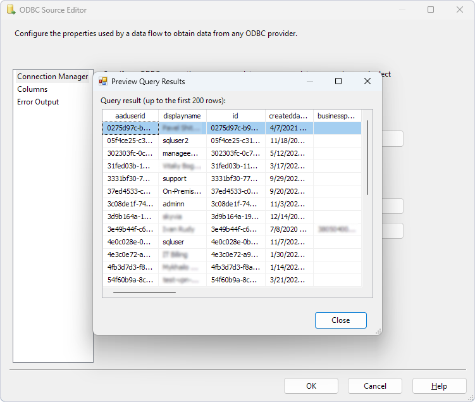Viewport: 475px width, 402px height.
Task: Click the Preview Query Results title icon
Action: (x=103, y=82)
